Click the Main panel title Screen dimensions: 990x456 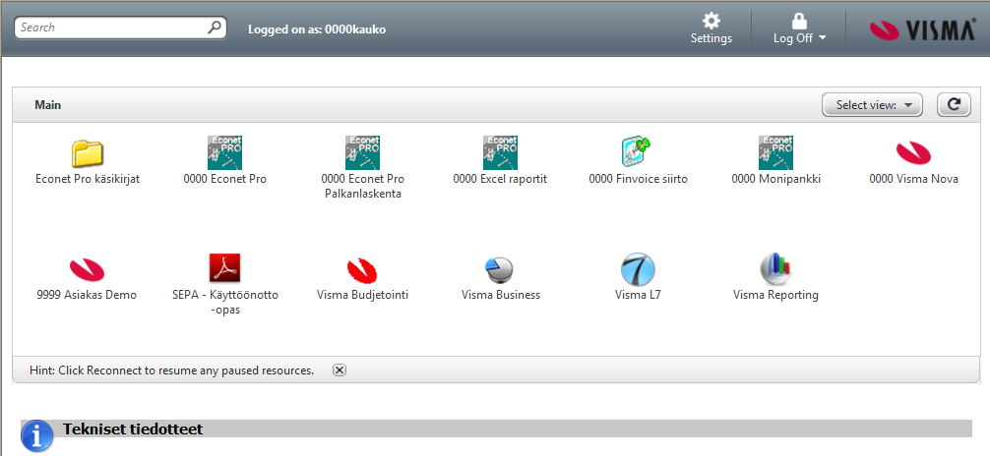[x=48, y=105]
